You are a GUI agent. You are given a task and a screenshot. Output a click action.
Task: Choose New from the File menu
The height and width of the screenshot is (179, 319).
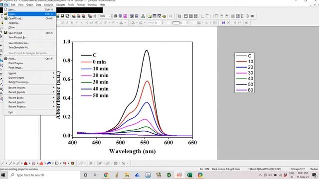[30, 9]
